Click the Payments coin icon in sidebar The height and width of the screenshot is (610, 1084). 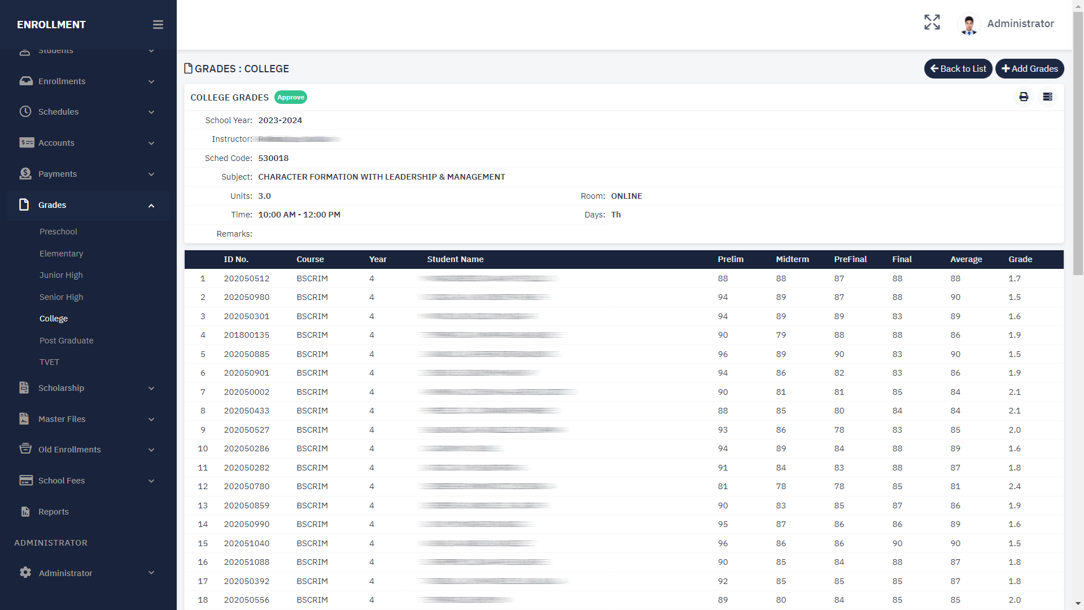pos(25,174)
